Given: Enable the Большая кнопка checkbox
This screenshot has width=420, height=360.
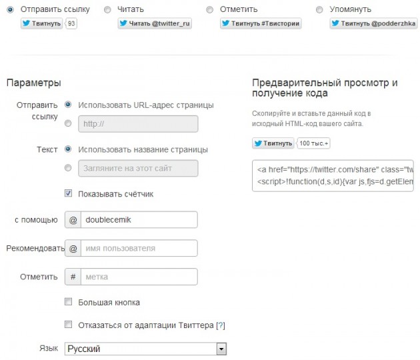Looking at the screenshot, I should pyautogui.click(x=68, y=302).
